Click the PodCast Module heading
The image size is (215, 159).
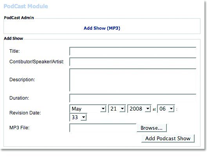pyautogui.click(x=26, y=6)
